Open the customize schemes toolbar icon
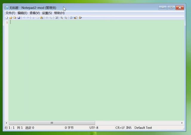This screenshot has height=135, width=191. point(75,18)
